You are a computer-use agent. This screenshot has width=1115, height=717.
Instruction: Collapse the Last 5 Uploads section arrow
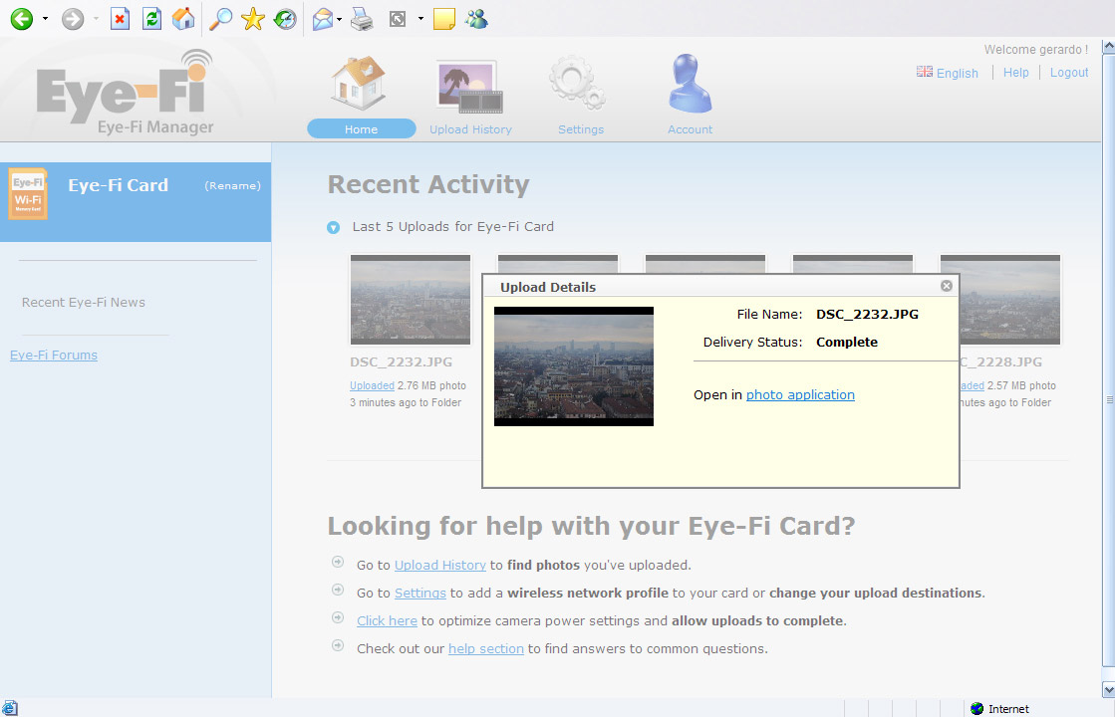coord(333,228)
